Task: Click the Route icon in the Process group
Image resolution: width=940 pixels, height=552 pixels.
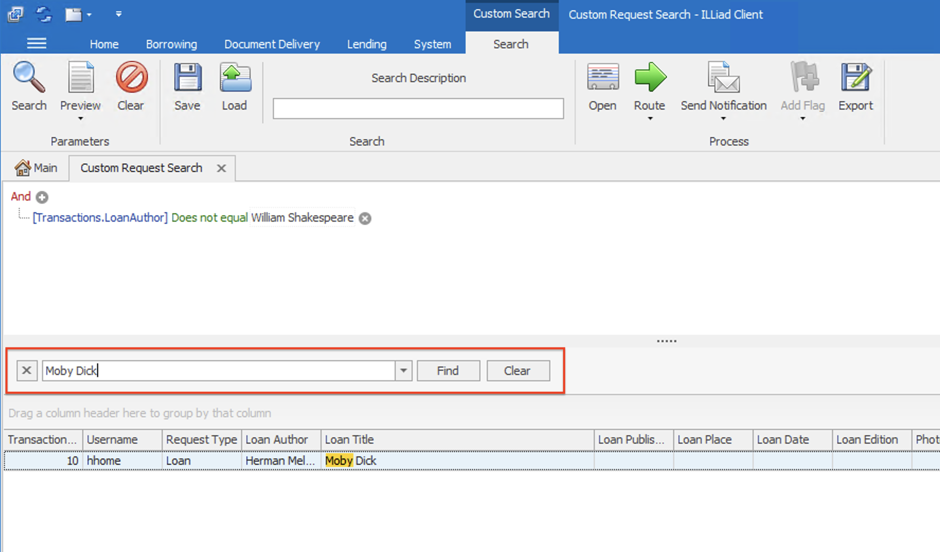Action: 649,79
